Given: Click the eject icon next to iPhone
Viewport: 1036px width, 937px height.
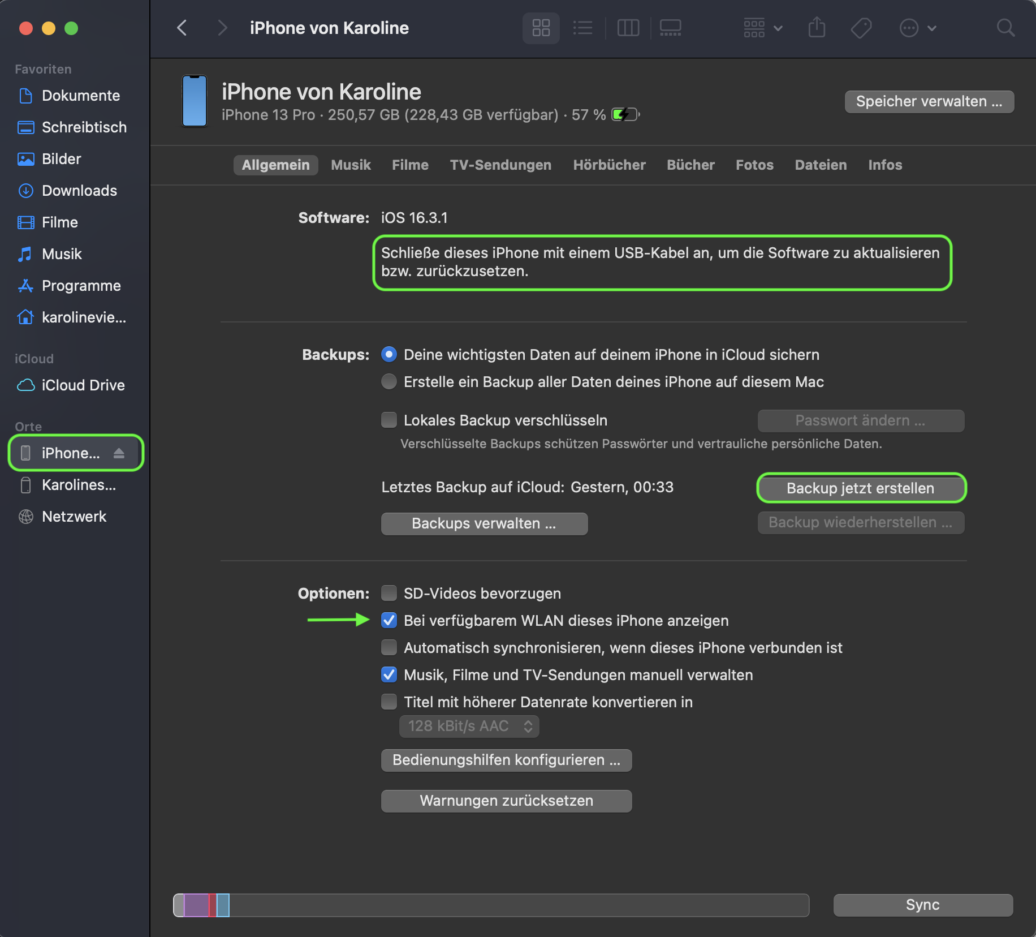Looking at the screenshot, I should [119, 453].
